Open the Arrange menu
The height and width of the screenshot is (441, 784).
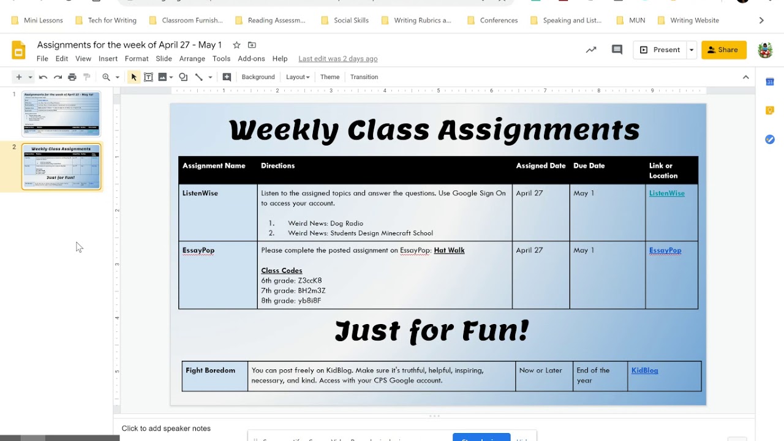(192, 59)
